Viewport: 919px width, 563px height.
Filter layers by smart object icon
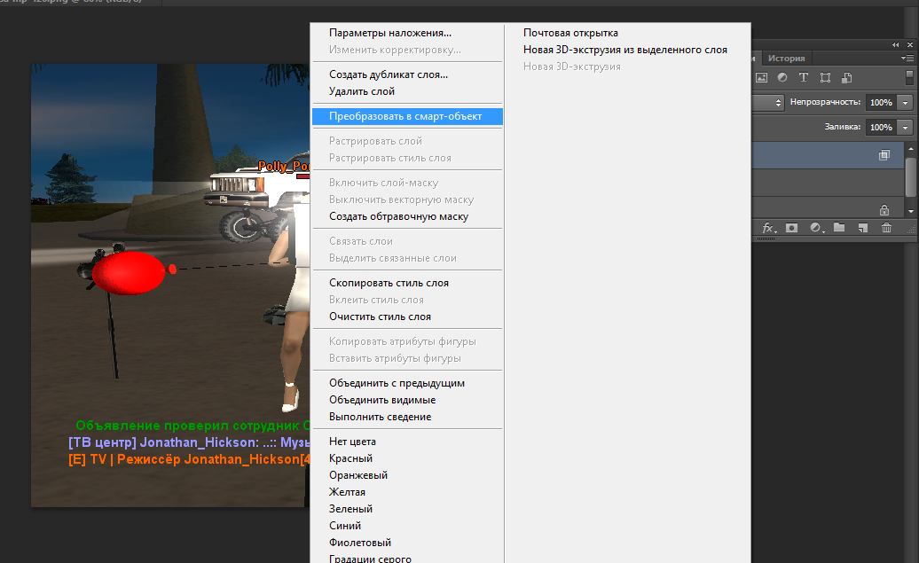coord(847,77)
